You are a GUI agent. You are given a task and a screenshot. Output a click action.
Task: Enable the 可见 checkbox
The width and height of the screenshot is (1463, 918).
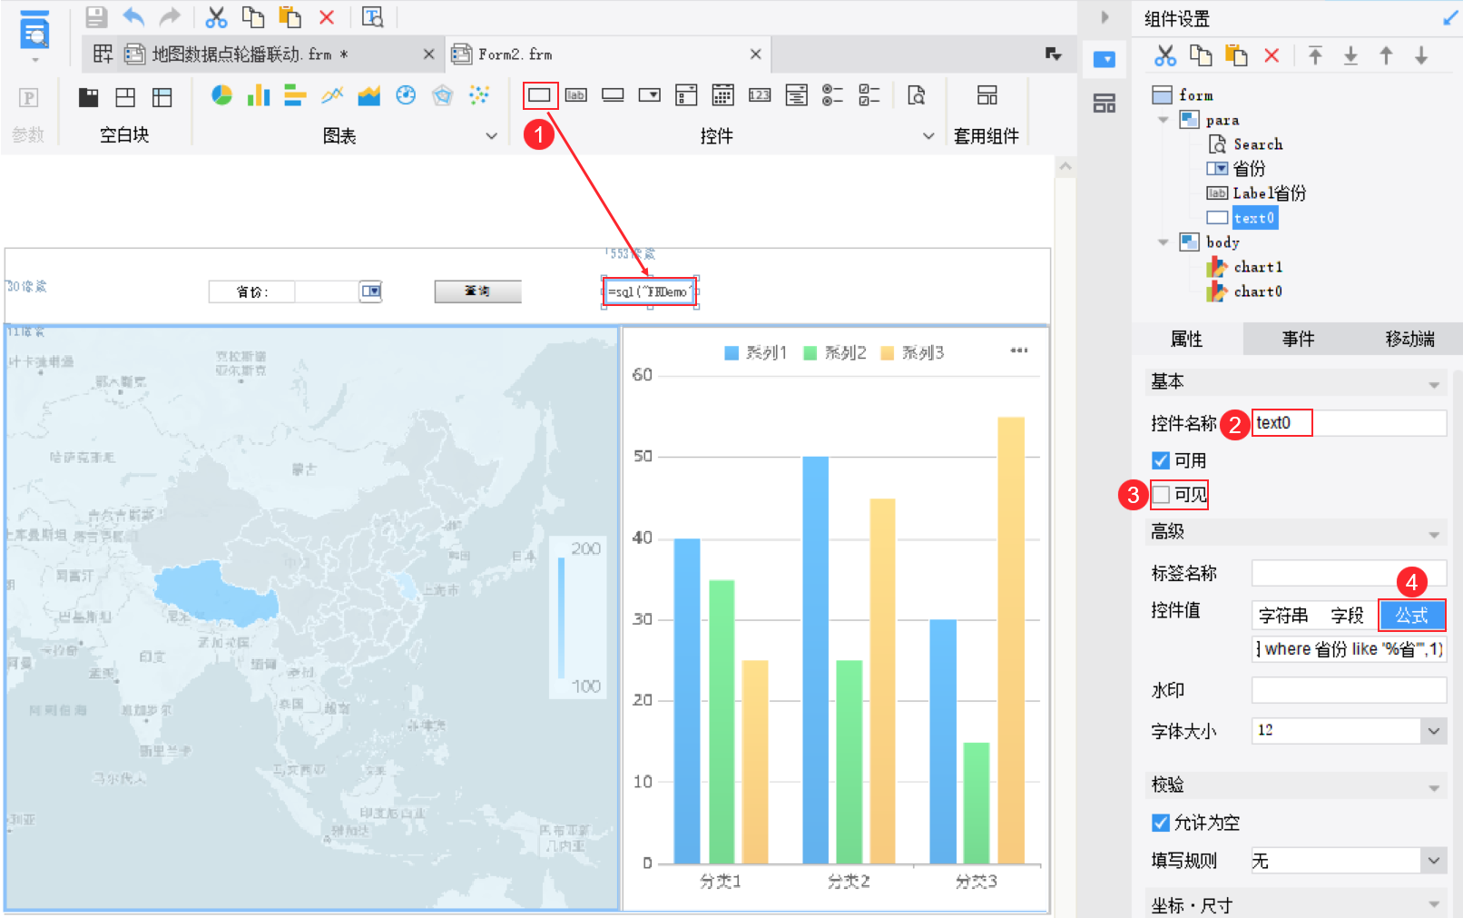coord(1161,495)
